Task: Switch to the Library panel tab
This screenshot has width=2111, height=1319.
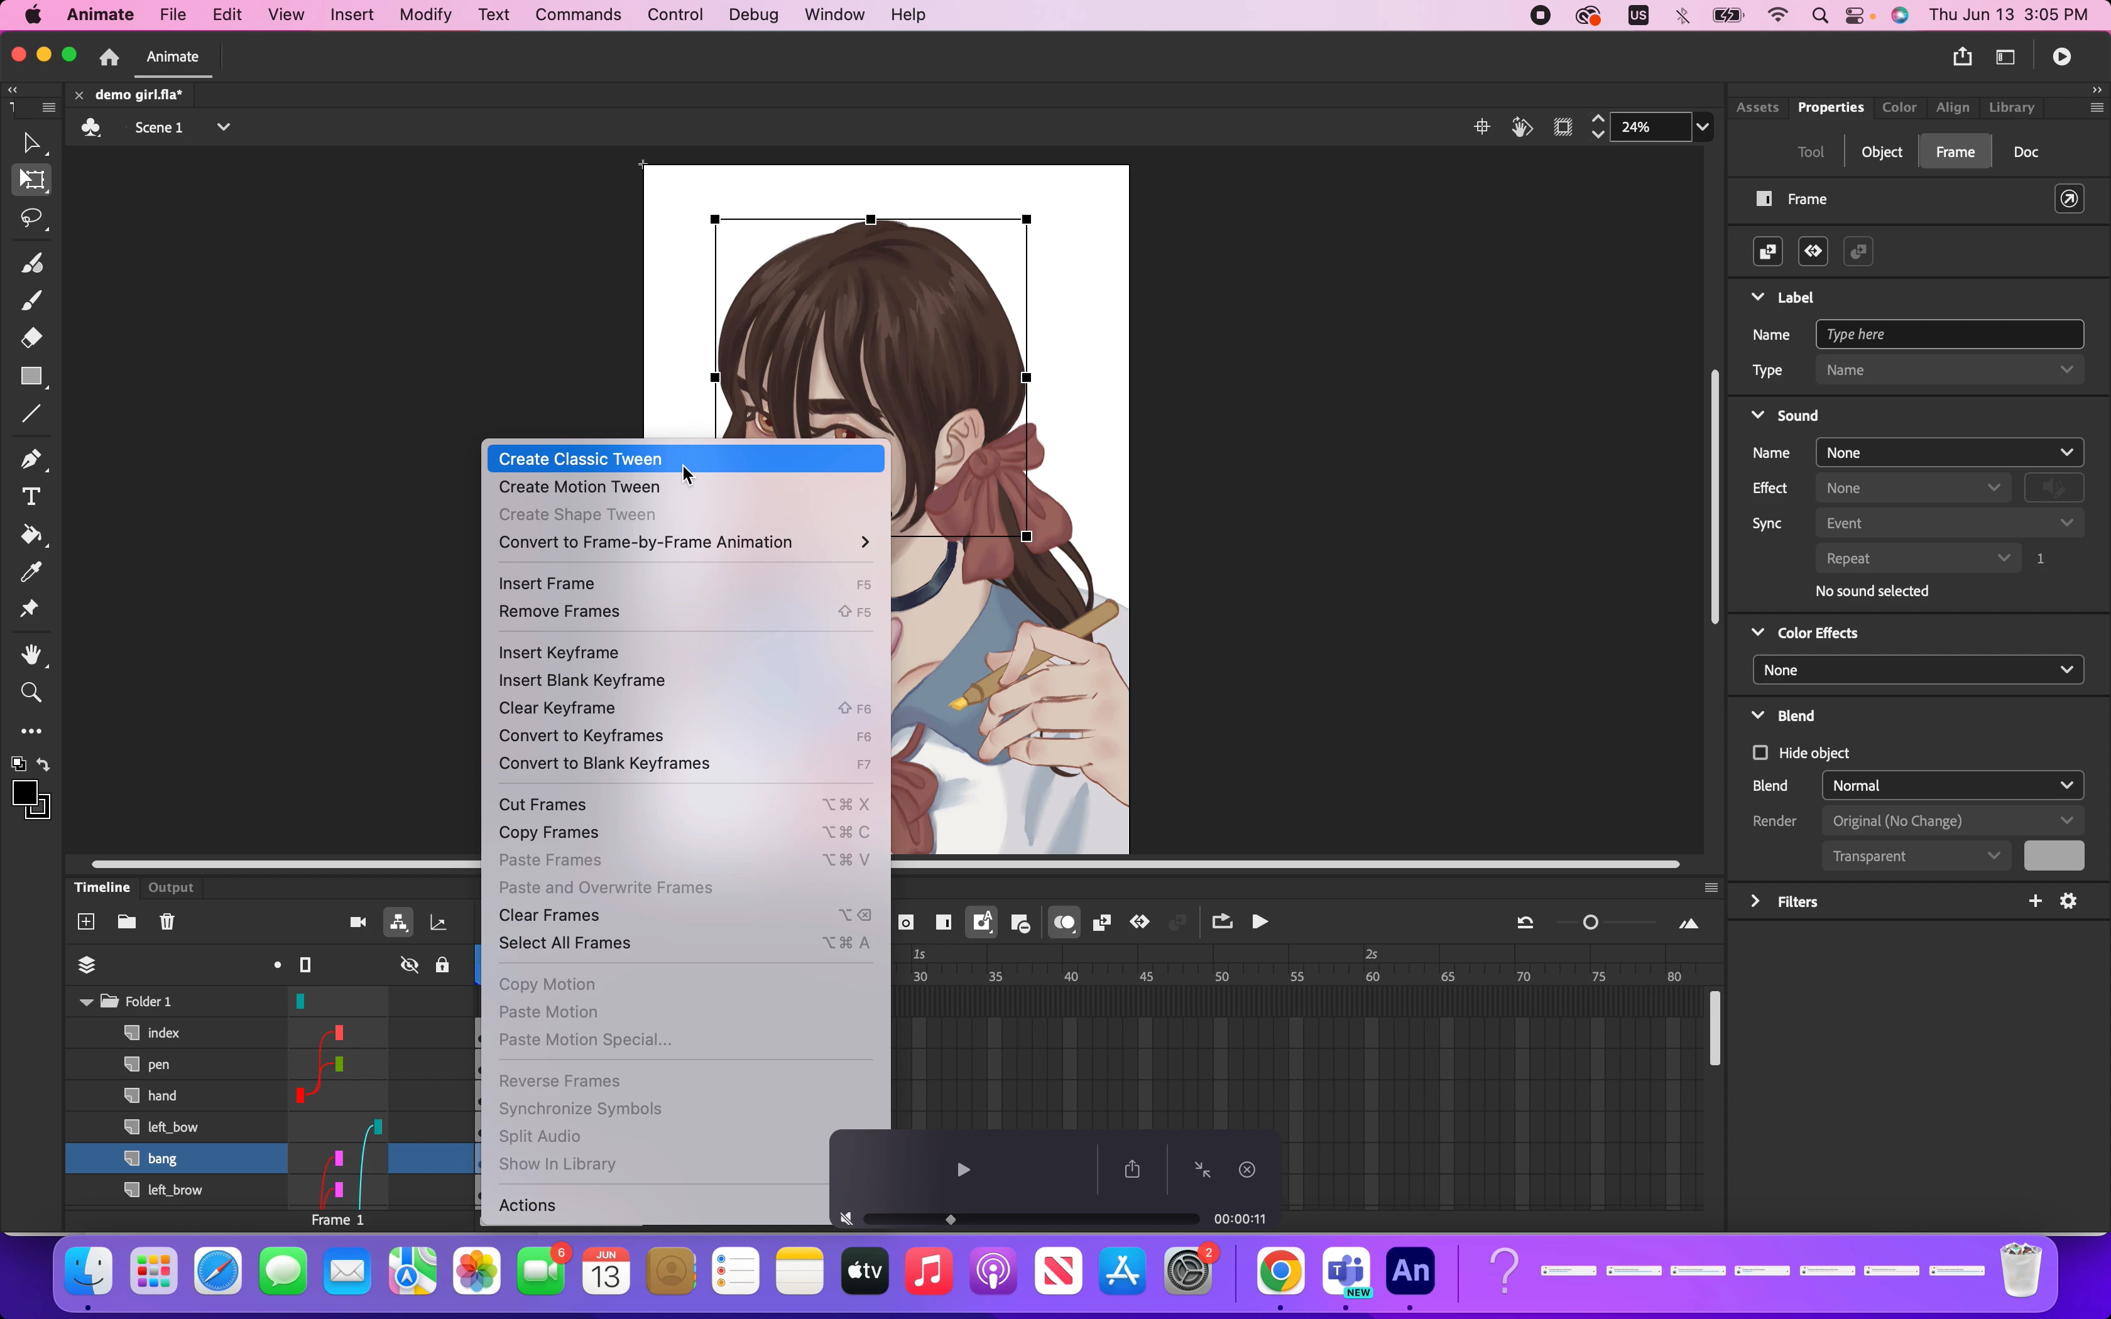Action: [x=2012, y=107]
